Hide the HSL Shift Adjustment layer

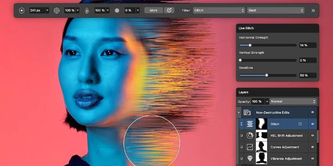(312, 136)
